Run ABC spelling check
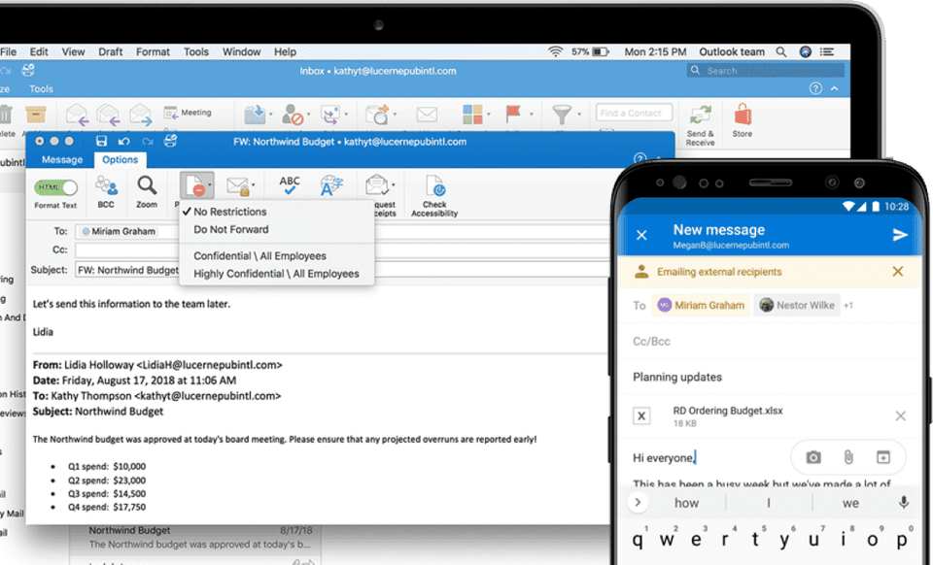Viewport: 933px width, 565px height. point(290,186)
